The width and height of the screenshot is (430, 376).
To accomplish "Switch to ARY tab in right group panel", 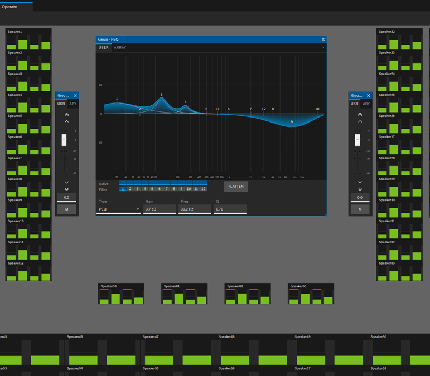I will 366,104.
